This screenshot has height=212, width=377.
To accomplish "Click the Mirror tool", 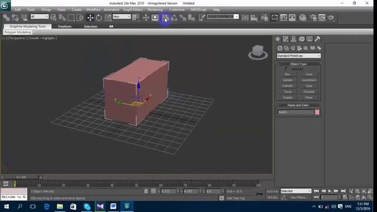I will click(x=245, y=18).
